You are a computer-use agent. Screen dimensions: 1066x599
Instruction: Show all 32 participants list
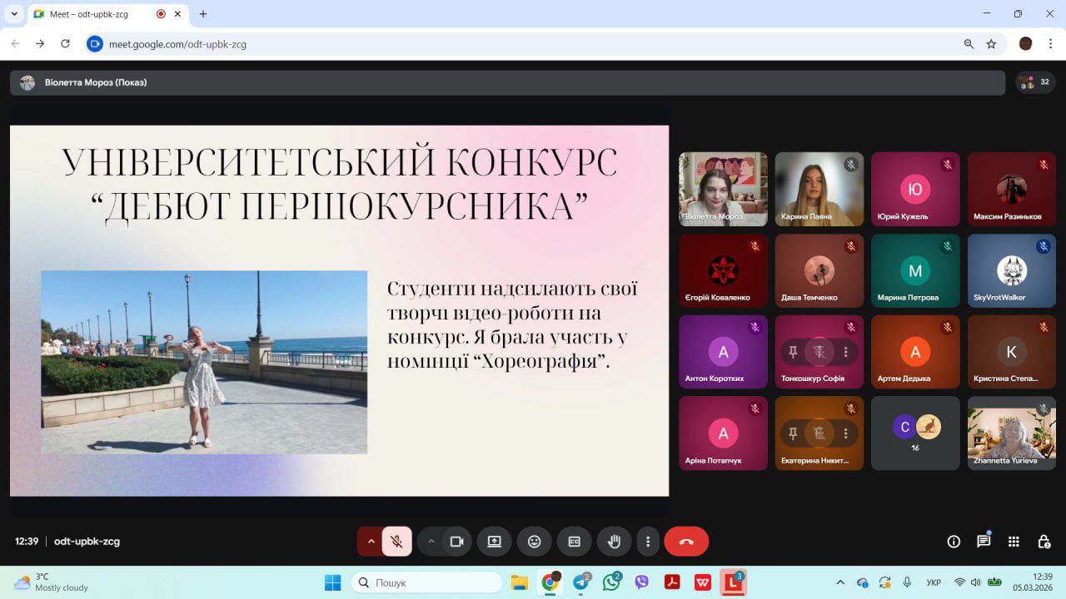(1036, 82)
